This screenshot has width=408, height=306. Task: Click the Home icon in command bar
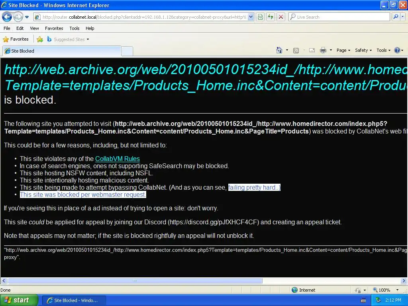[279, 50]
